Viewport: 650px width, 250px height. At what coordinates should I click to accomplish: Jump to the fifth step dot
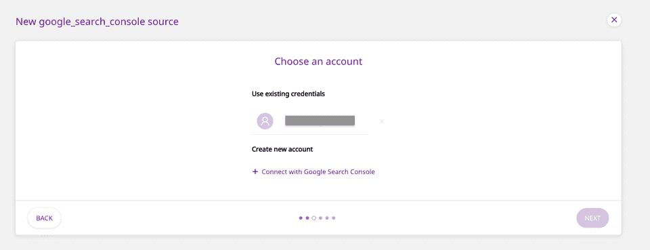point(327,217)
